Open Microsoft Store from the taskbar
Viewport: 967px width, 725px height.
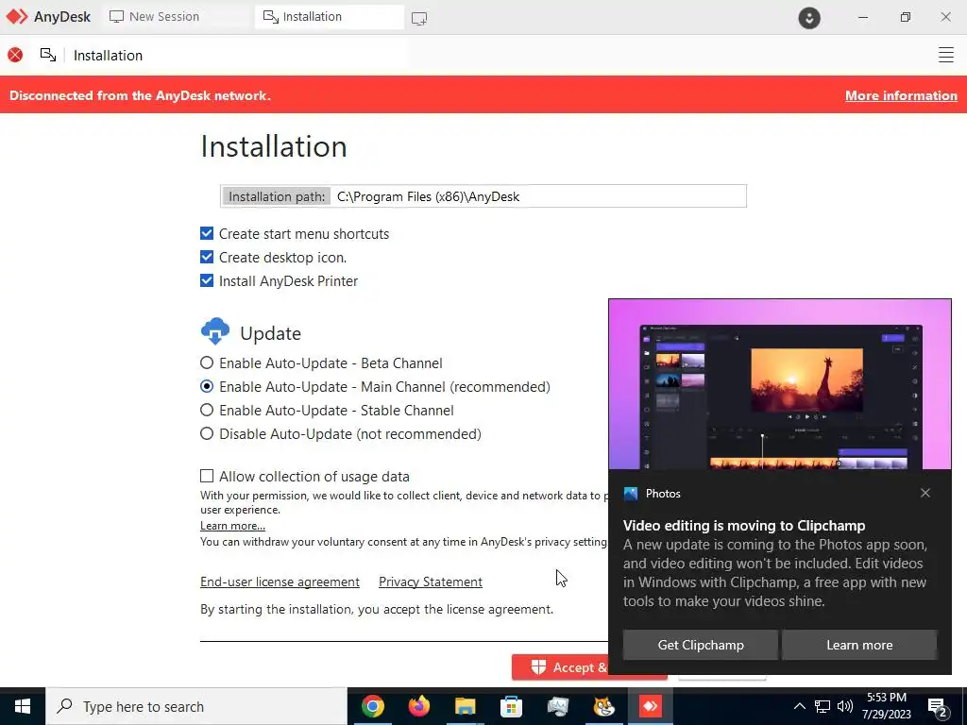point(511,706)
